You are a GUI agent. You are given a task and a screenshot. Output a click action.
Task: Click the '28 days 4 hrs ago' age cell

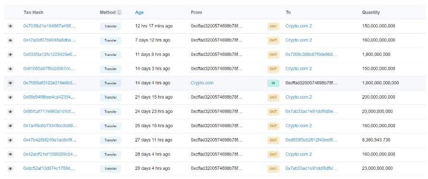point(153,154)
